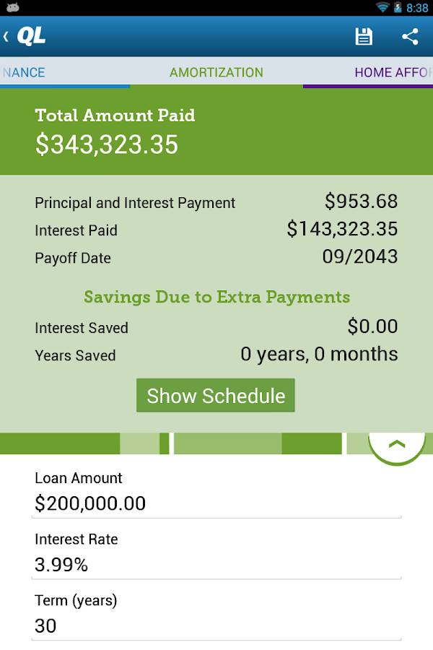Tap the Wi-Fi status icon
This screenshot has width=433, height=650.
pos(382,8)
